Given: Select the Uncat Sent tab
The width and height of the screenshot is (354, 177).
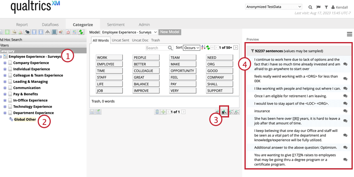Looking at the screenshot, I should tap(121, 40).
